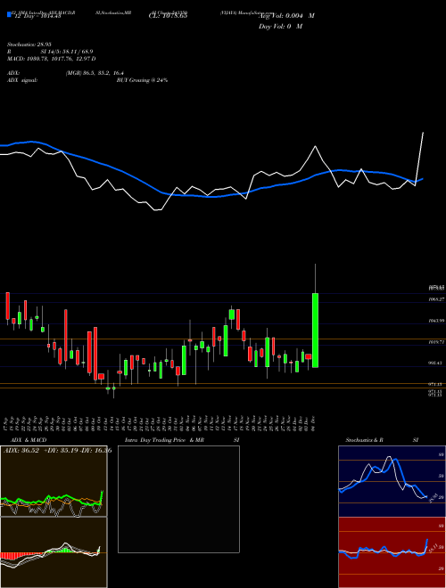Screen dimensions: 446x588
Task: Click the empty intraday trading price panel
Action: coord(178,499)
